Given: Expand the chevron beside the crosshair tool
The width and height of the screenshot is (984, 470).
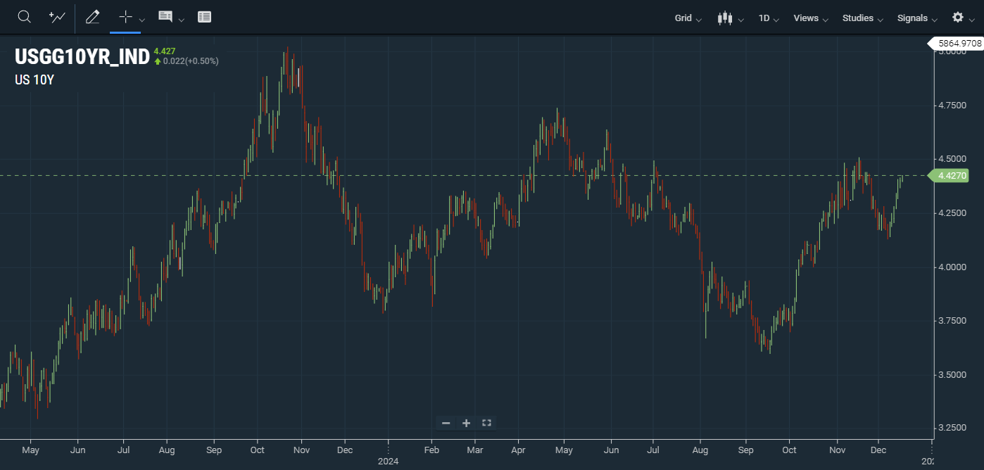Looking at the screenshot, I should [x=142, y=19].
